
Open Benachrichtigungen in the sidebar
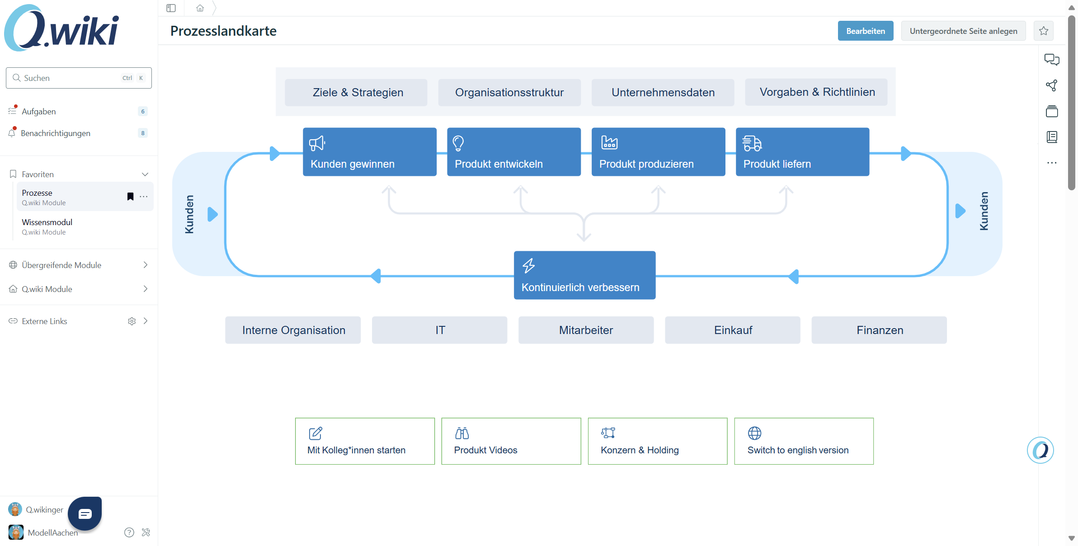click(x=55, y=133)
